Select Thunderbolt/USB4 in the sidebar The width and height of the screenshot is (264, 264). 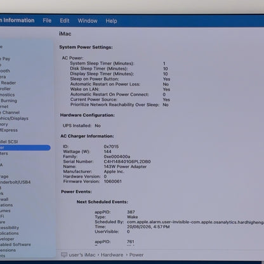click(15, 182)
